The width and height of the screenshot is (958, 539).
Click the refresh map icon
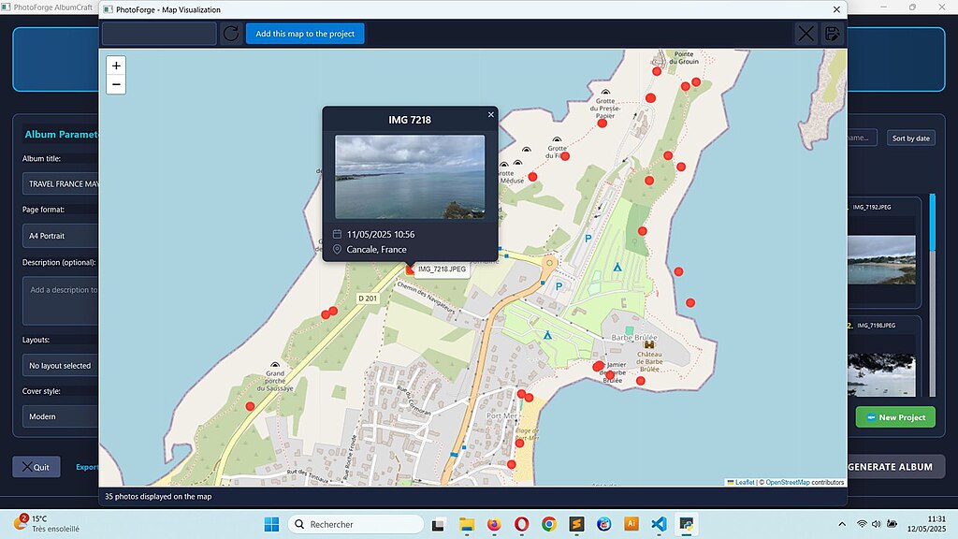click(x=231, y=34)
